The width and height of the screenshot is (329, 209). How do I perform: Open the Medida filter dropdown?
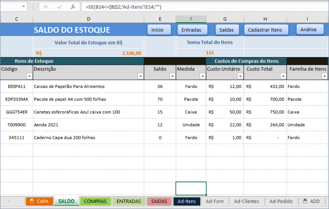(x=202, y=76)
